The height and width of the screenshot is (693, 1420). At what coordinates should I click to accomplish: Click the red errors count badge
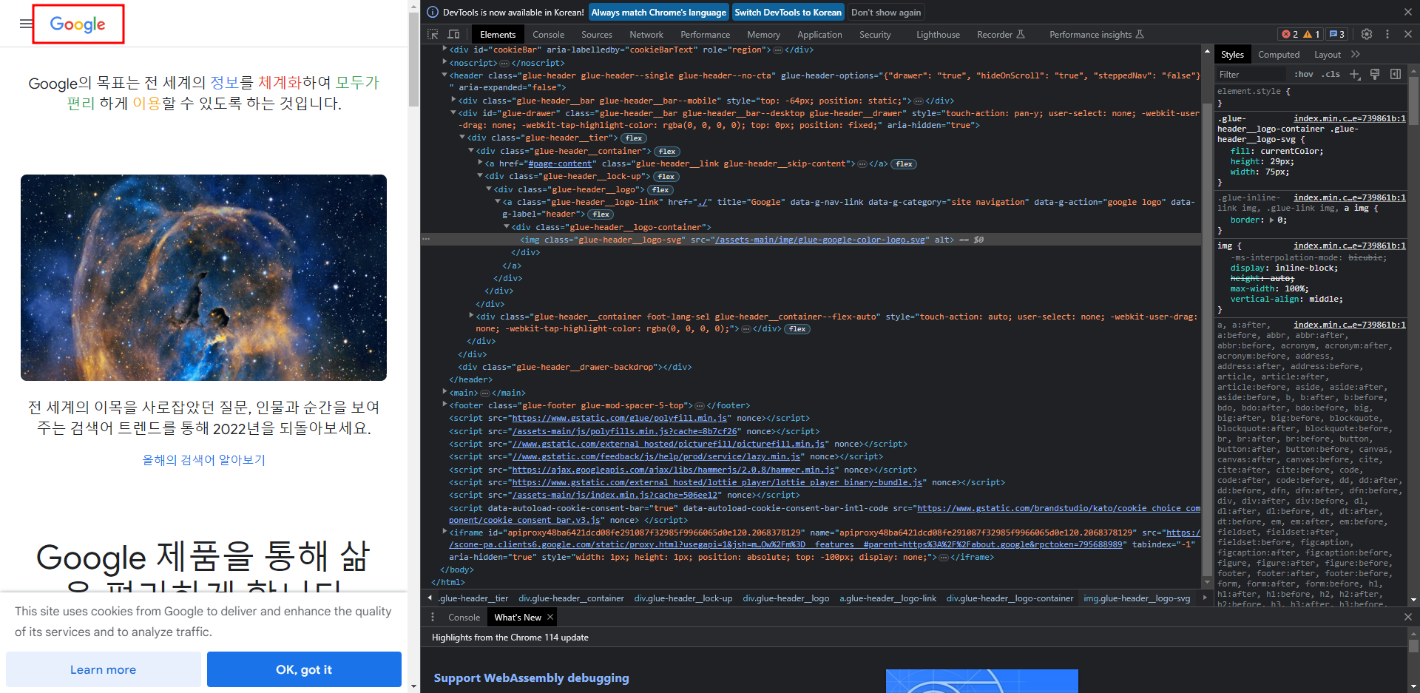[x=1290, y=34]
